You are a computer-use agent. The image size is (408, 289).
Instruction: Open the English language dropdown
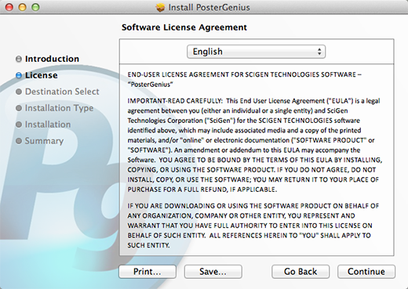pos(256,52)
